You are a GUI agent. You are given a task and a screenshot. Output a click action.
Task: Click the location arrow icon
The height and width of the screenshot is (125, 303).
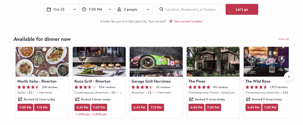pos(171,21)
